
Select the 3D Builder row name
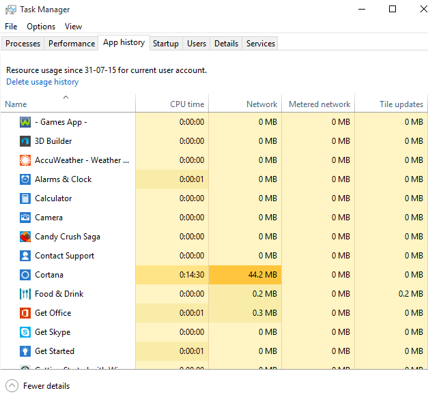(x=53, y=141)
